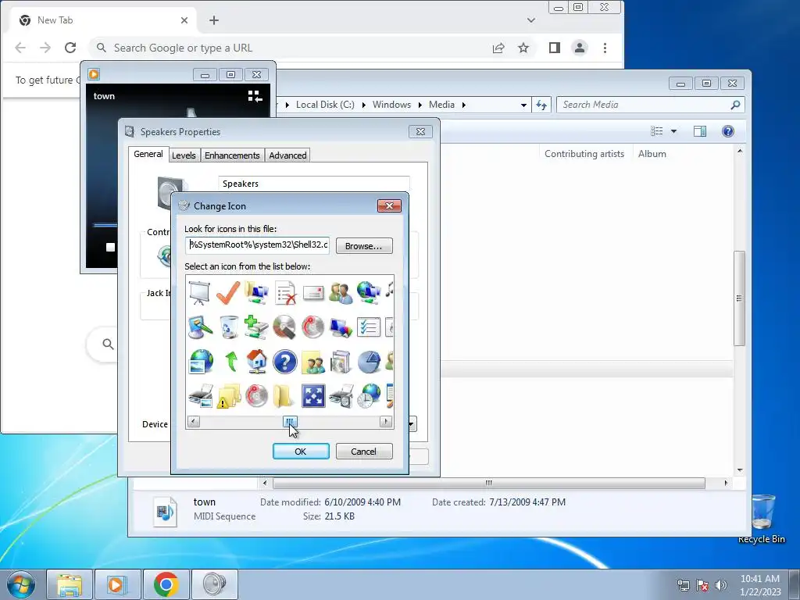800x600 pixels.
Task: Confirm icon choice with OK
Action: (301, 452)
